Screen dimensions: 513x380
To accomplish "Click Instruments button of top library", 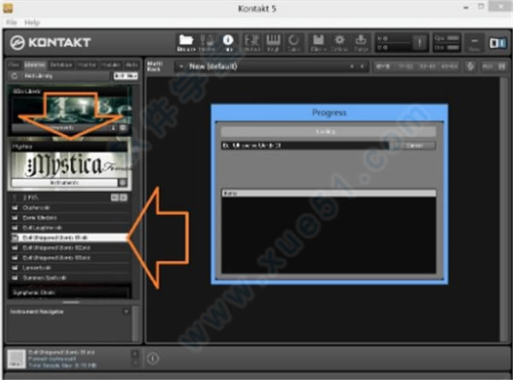I will pyautogui.click(x=60, y=127).
